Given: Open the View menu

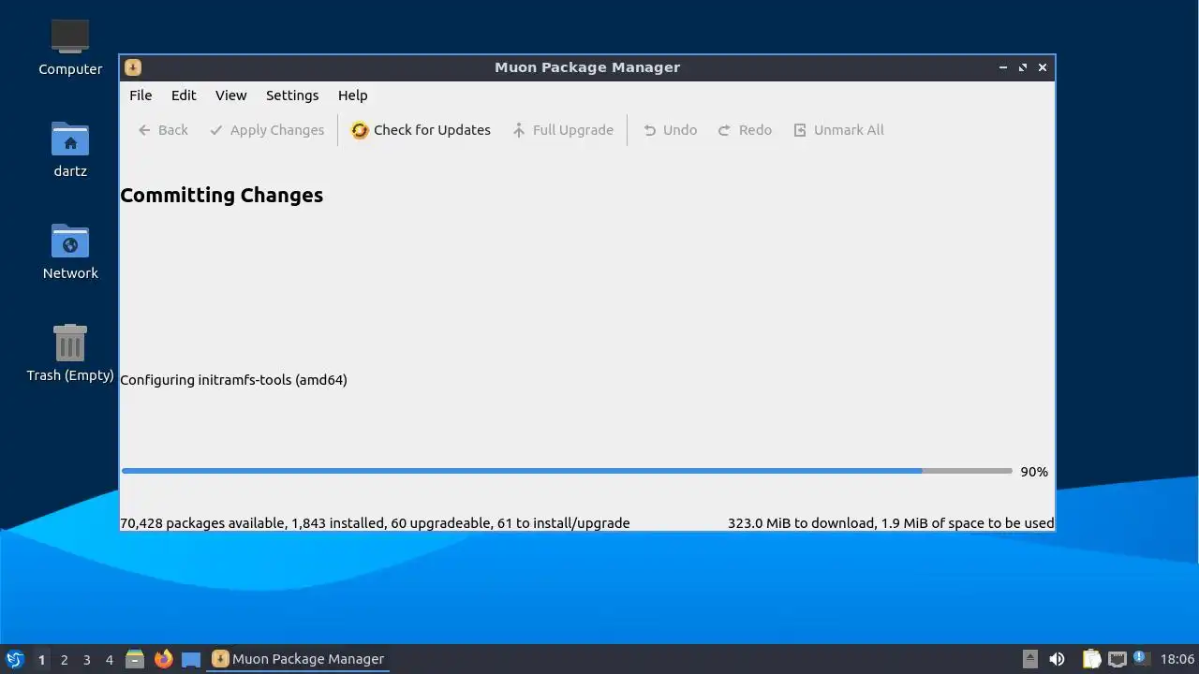Looking at the screenshot, I should click(x=230, y=95).
